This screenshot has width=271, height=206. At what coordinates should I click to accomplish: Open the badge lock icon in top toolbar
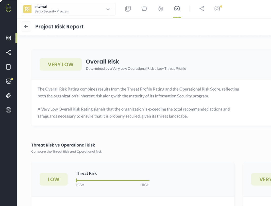click(x=161, y=8)
